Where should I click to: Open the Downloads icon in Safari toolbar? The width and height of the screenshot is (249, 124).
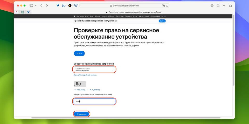pos(212,5)
